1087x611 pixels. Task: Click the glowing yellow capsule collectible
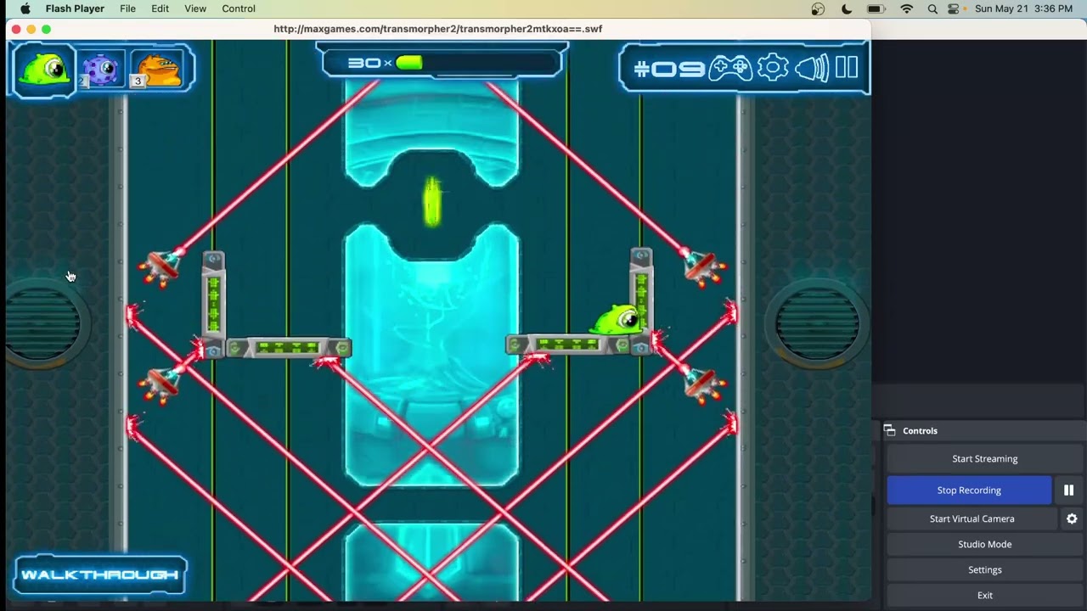coord(432,202)
